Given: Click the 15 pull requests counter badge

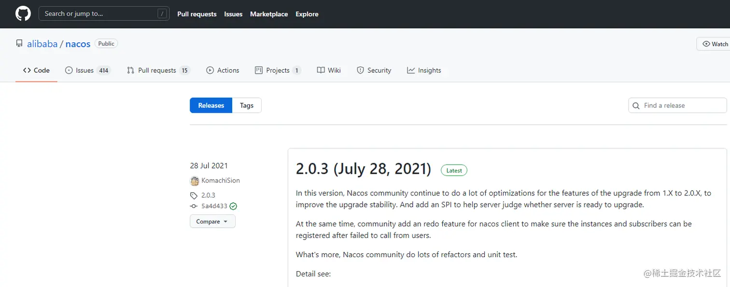Looking at the screenshot, I should point(184,70).
